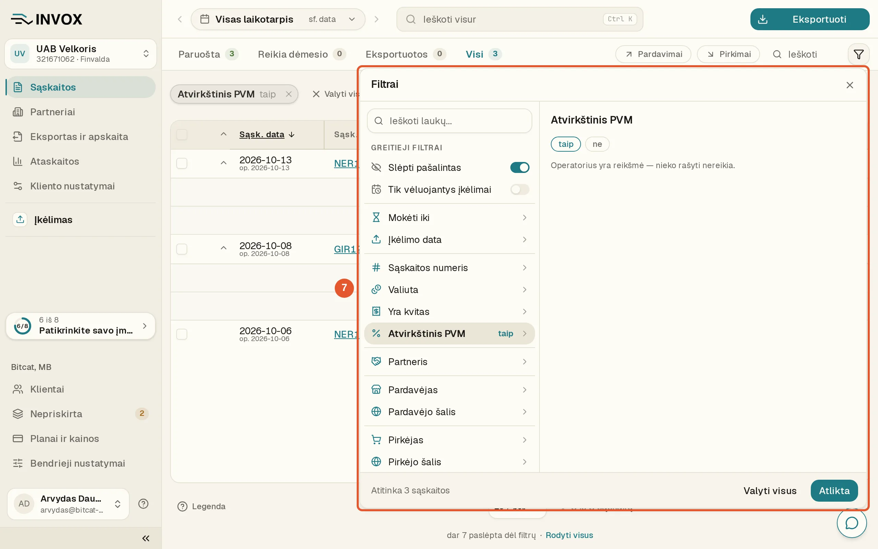Click the Rodyti visus link
The width and height of the screenshot is (878, 549).
tap(569, 535)
